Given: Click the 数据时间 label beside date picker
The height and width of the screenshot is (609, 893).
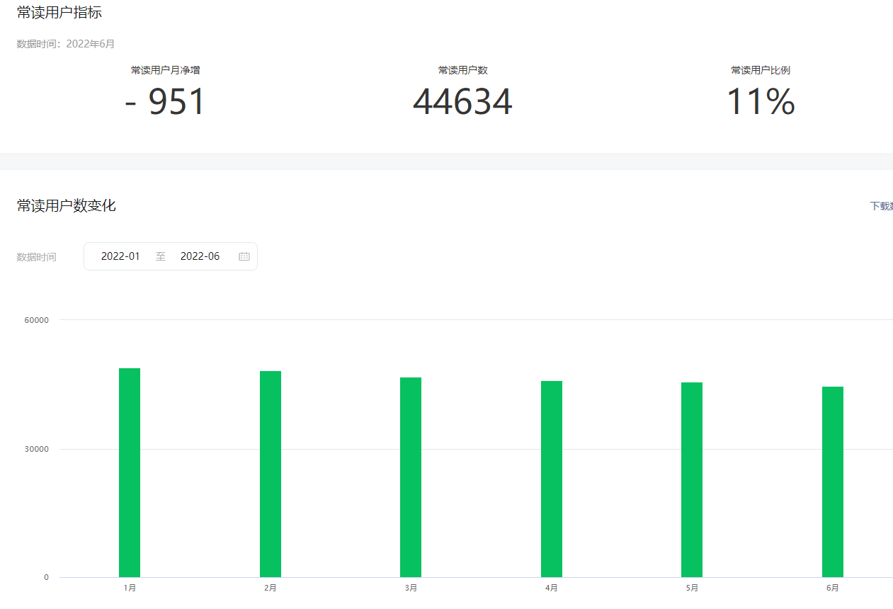Looking at the screenshot, I should [37, 257].
